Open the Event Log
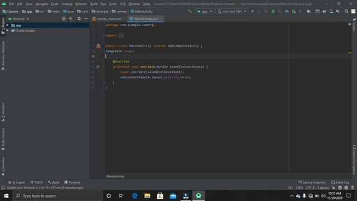357x201 pixels. (x=340, y=183)
